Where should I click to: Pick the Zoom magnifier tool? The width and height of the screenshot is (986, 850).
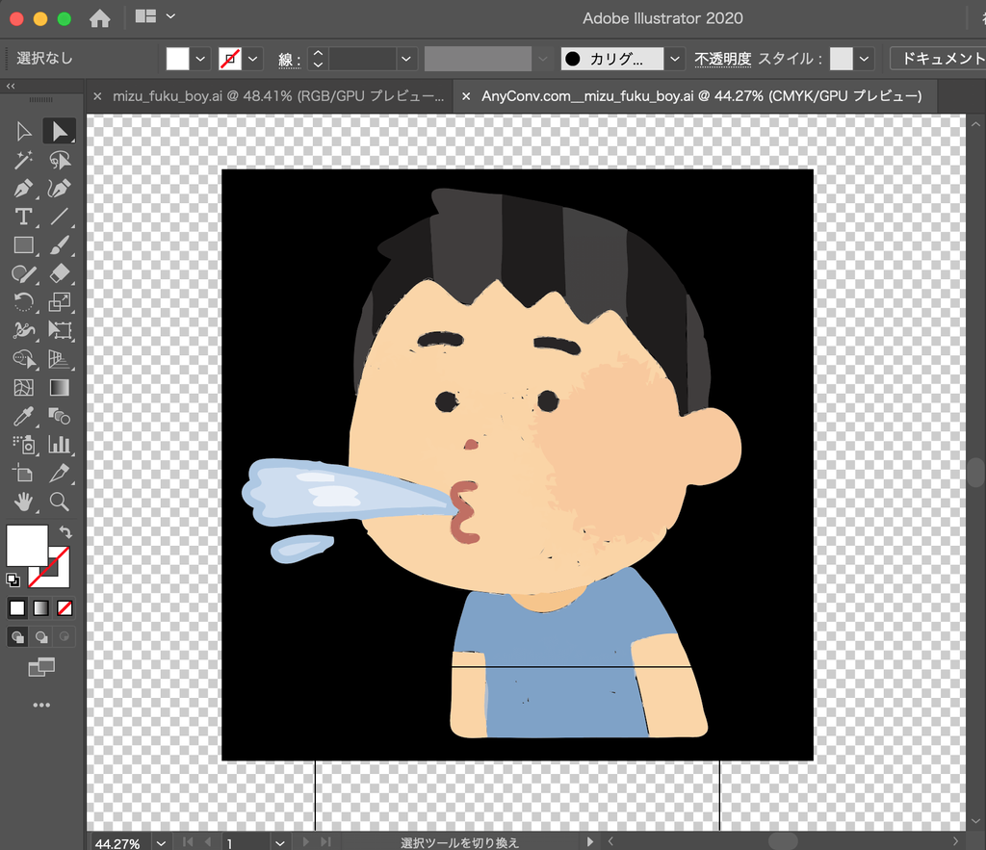coord(59,502)
